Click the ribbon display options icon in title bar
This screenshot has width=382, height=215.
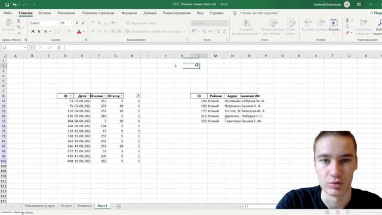[359, 5]
